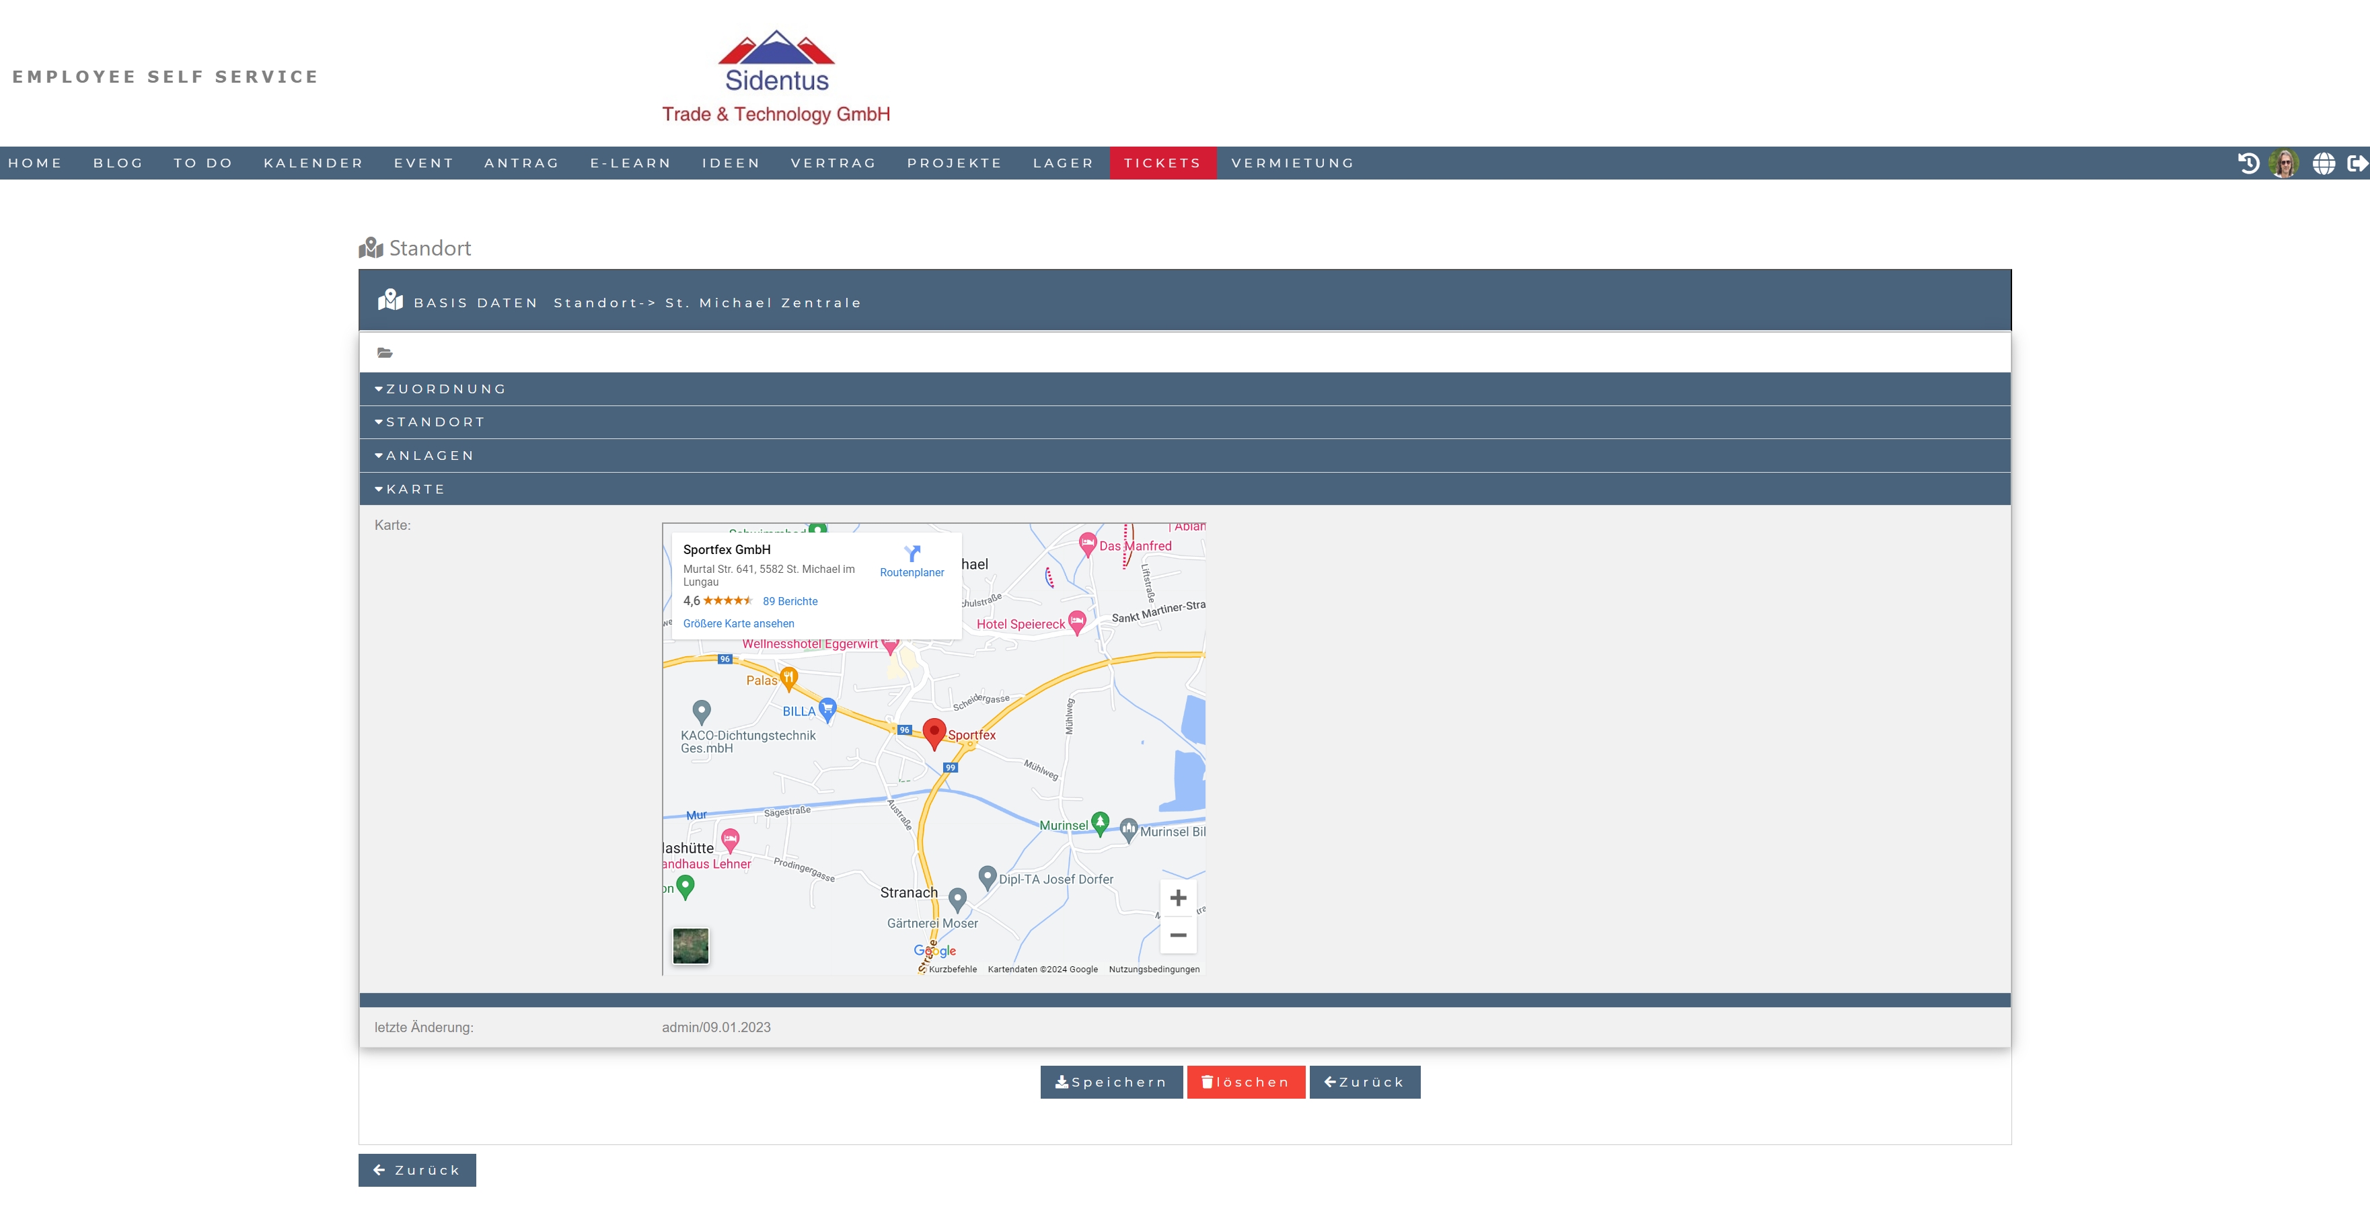Go to the KALENDER menu
Screen dimensions: 2370x1215
313,163
